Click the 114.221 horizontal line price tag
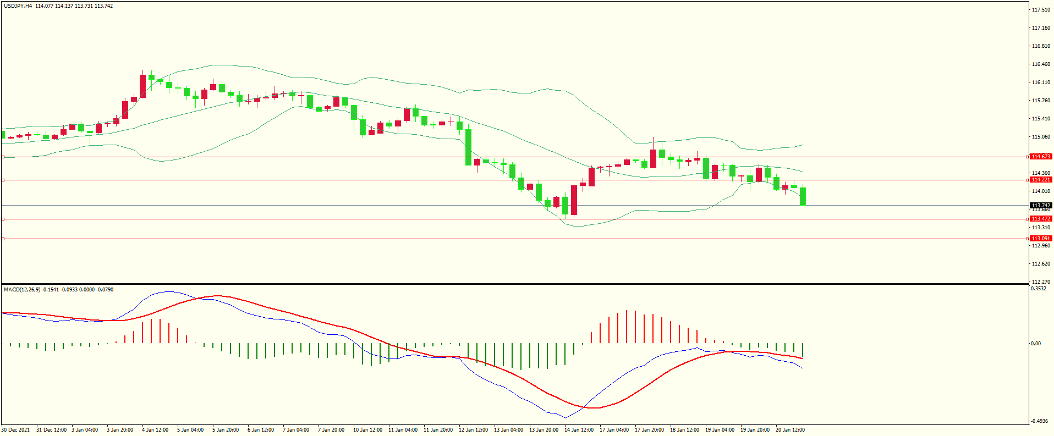 pos(1040,180)
